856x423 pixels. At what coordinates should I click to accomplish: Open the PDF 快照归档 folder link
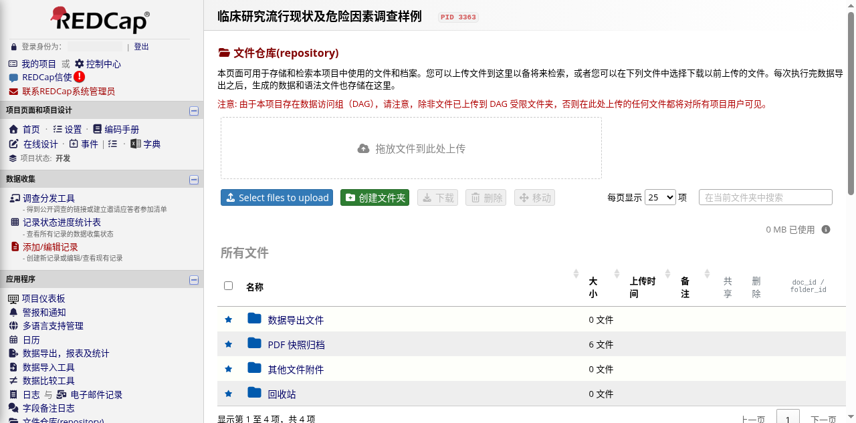pyautogui.click(x=296, y=345)
